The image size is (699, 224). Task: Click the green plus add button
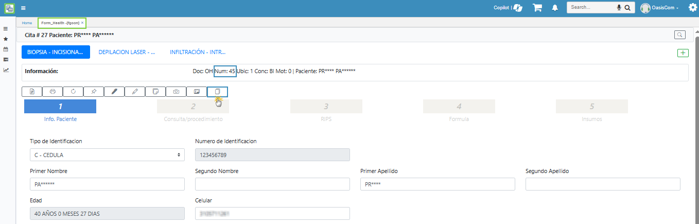click(x=683, y=53)
